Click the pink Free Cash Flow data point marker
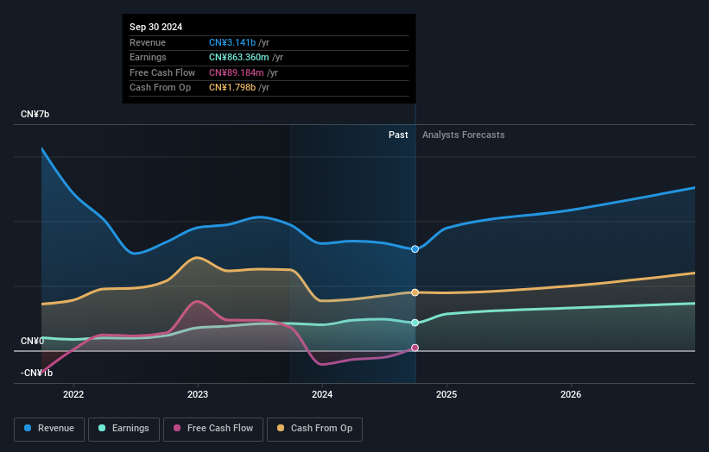This screenshot has height=452, width=709. point(415,348)
